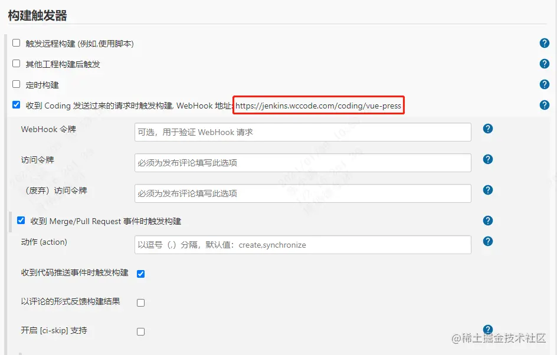Click the 以评论的形式反馈构建结果 label

70,301
